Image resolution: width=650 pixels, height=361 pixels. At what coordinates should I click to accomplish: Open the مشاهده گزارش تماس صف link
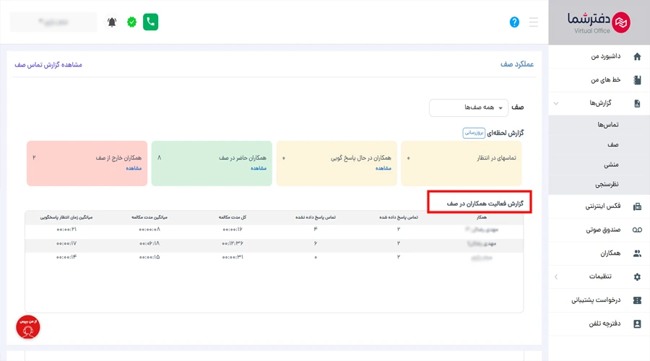pos(48,65)
